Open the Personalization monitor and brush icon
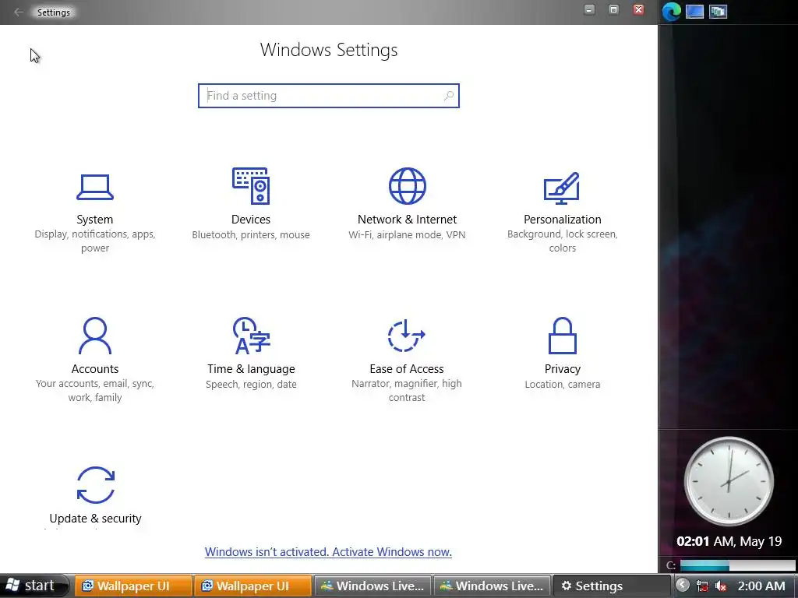The image size is (798, 598). (x=562, y=188)
